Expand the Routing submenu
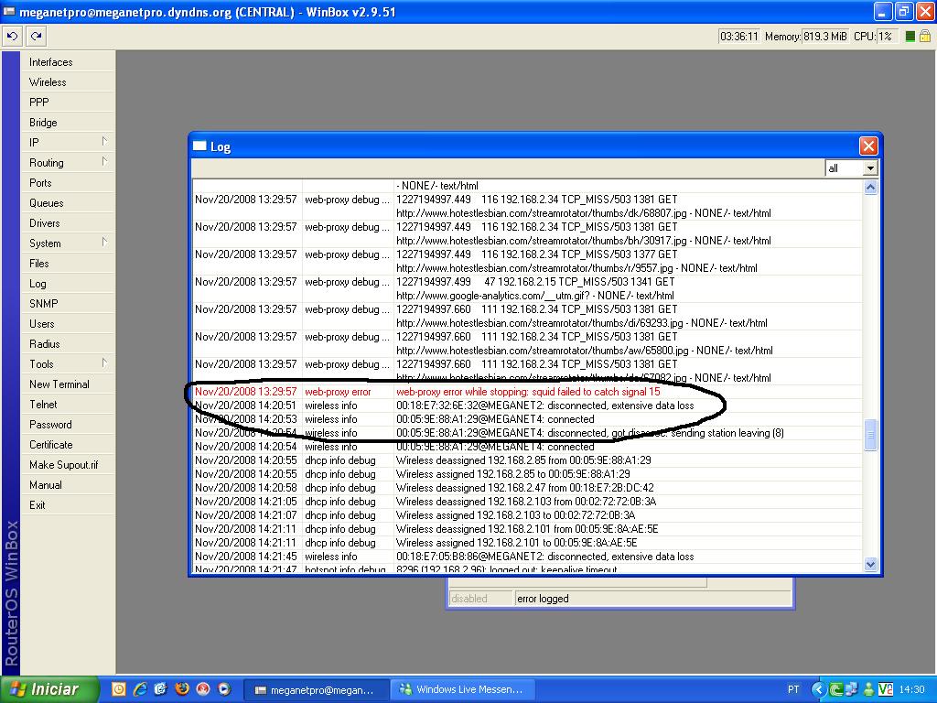The image size is (937, 703). [x=68, y=163]
